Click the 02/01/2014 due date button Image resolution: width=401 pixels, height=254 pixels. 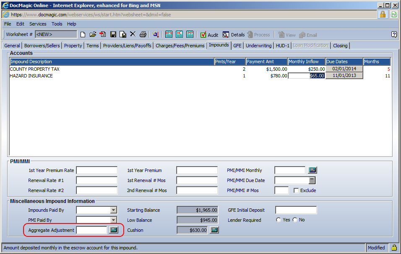(344, 69)
